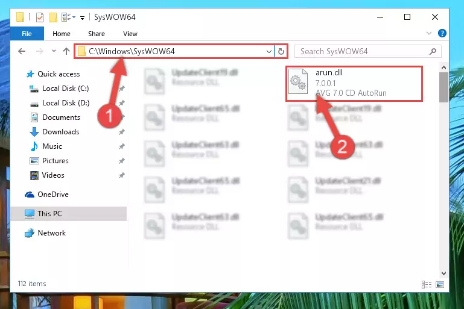This screenshot has height=309, width=464.
Task: Click the OneDrive cloud icon
Action: (x=30, y=195)
